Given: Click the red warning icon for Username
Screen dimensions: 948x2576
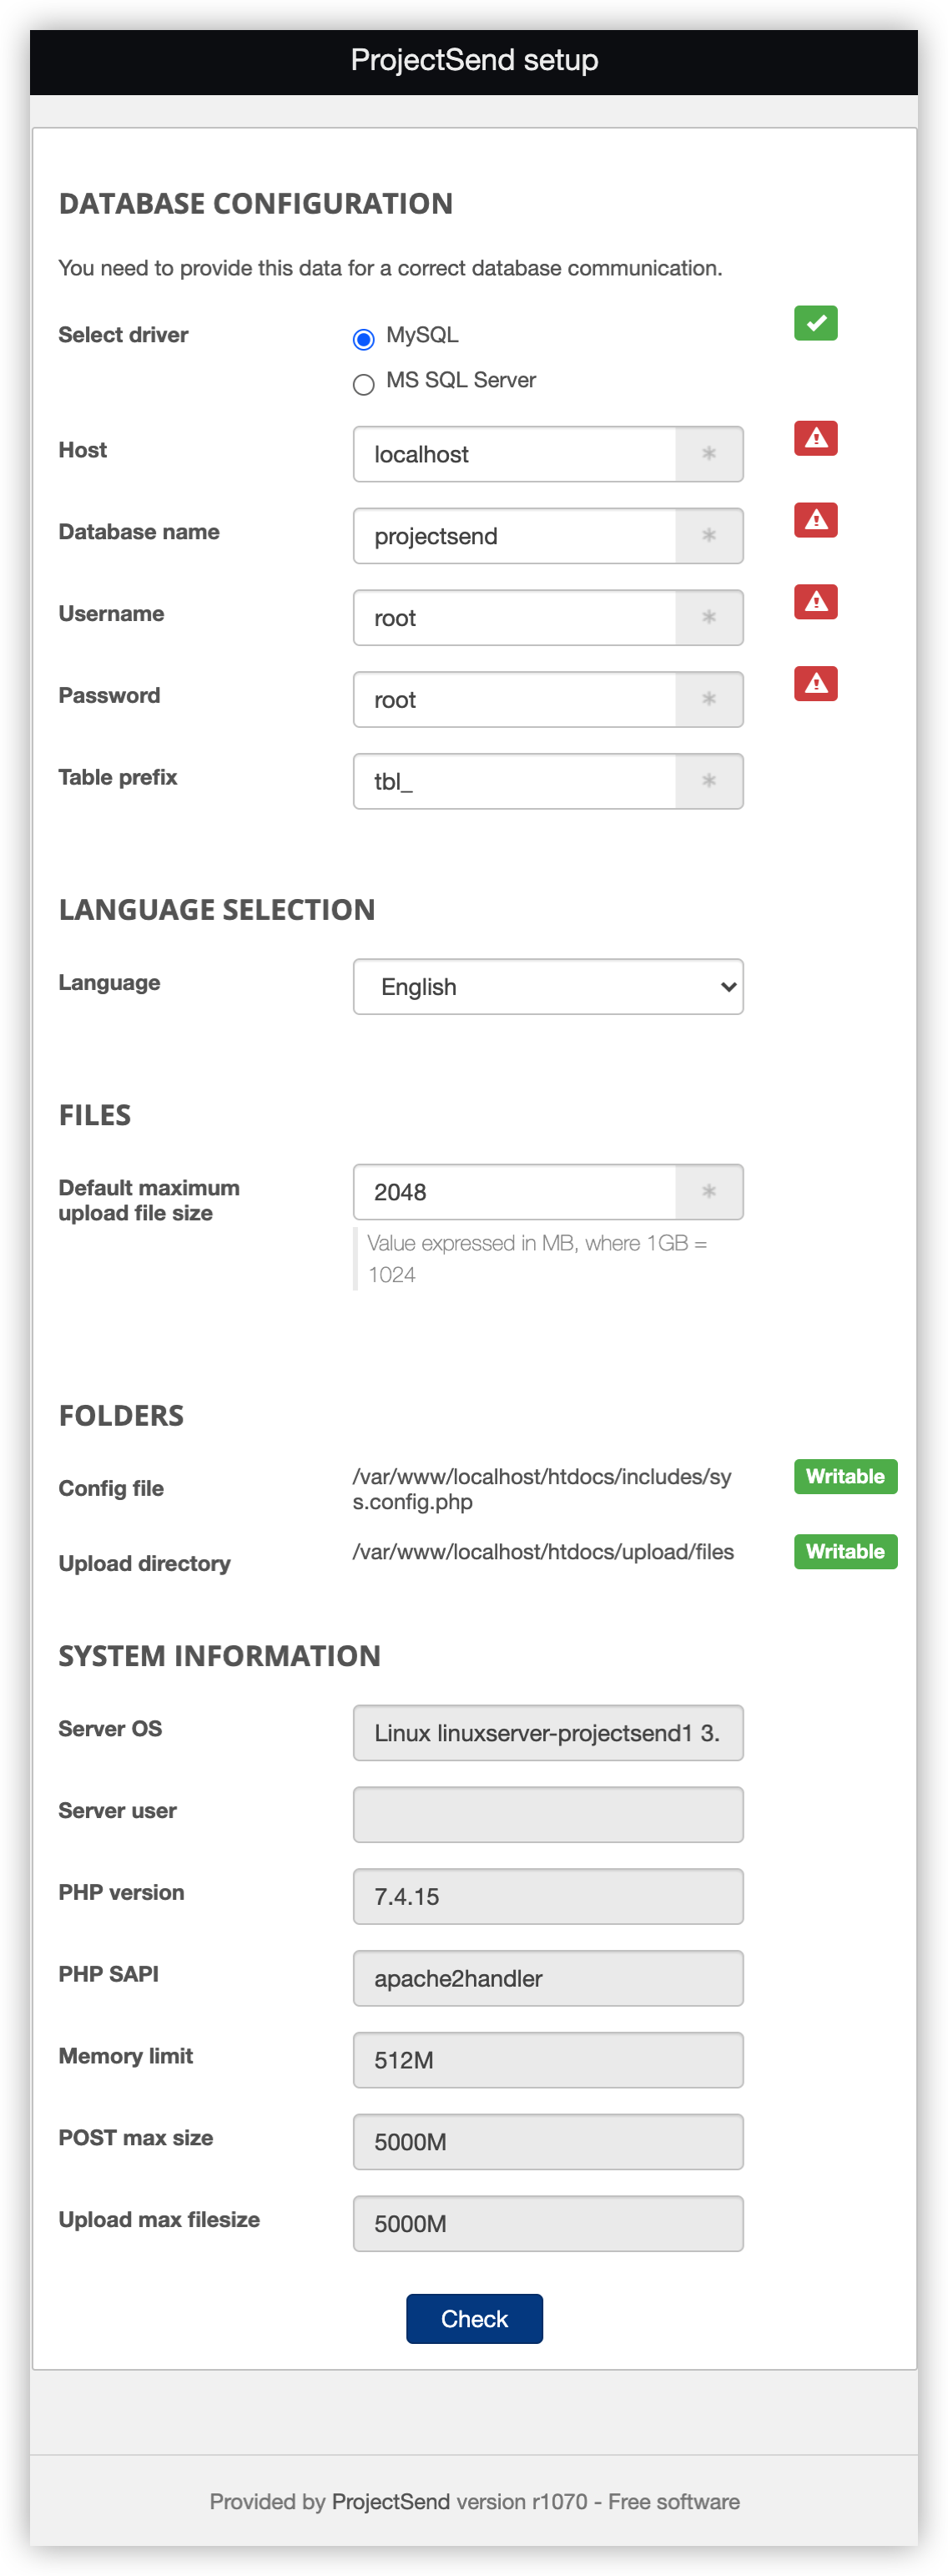Looking at the screenshot, I should click(x=815, y=602).
